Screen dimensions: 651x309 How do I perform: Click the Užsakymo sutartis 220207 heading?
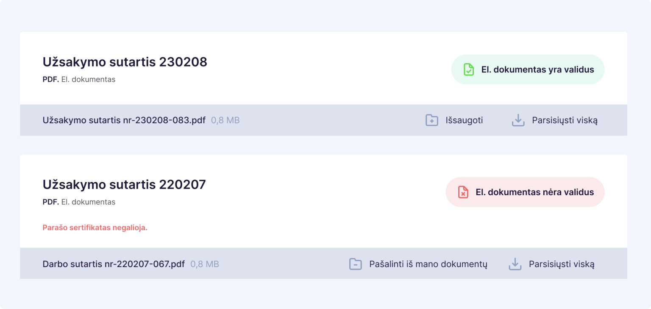click(124, 185)
